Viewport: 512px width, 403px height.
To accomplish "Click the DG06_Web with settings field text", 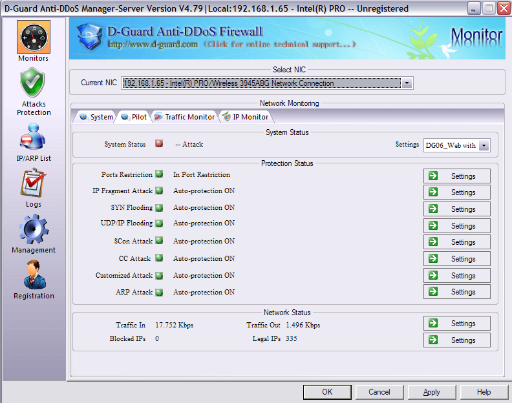I will point(451,145).
